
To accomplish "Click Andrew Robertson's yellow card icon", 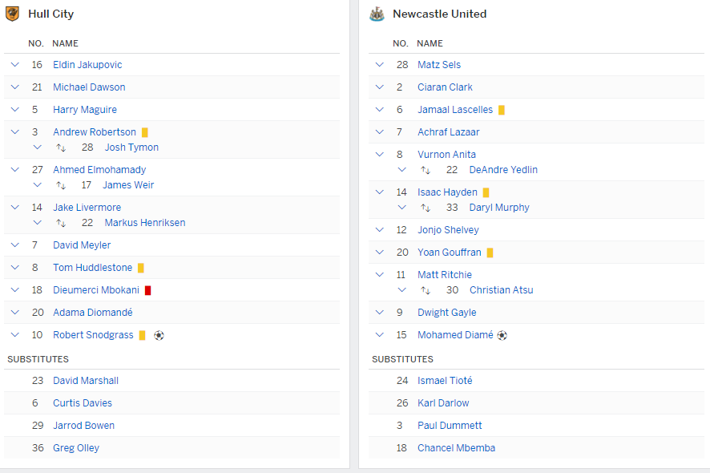I will [x=145, y=132].
